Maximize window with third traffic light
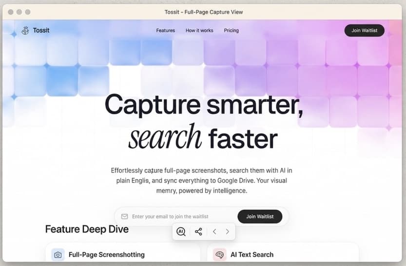Image resolution: width=406 pixels, height=266 pixels. pyautogui.click(x=28, y=12)
